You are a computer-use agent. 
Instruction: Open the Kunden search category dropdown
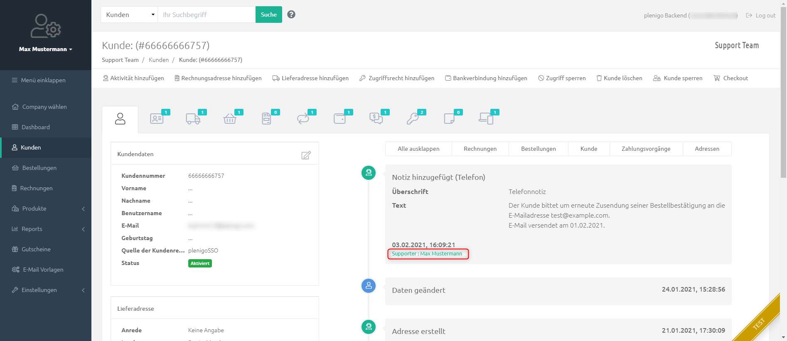[129, 15]
